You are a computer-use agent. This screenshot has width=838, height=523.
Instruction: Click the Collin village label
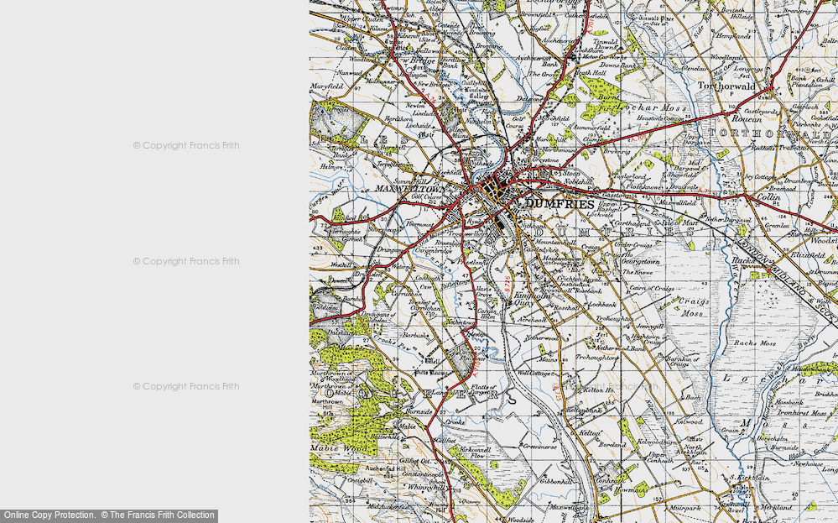tap(768, 196)
